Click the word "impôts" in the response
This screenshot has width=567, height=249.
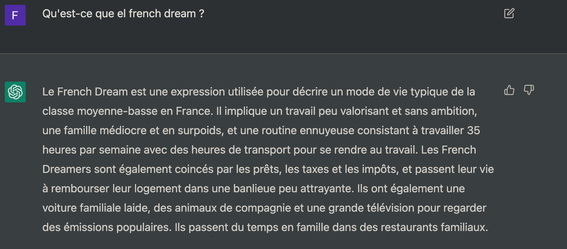point(379,169)
